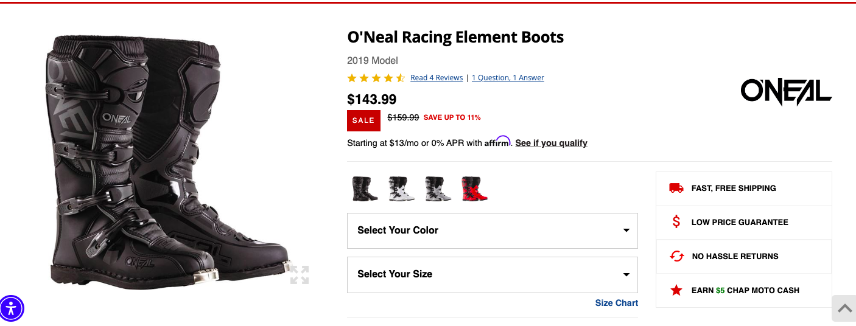
Task: Click the no hassle returns arrows icon
Action: click(x=676, y=256)
